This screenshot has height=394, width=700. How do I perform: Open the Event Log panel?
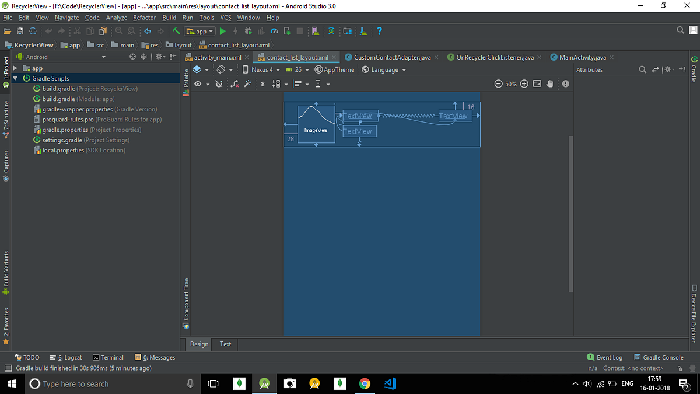pyautogui.click(x=609, y=357)
